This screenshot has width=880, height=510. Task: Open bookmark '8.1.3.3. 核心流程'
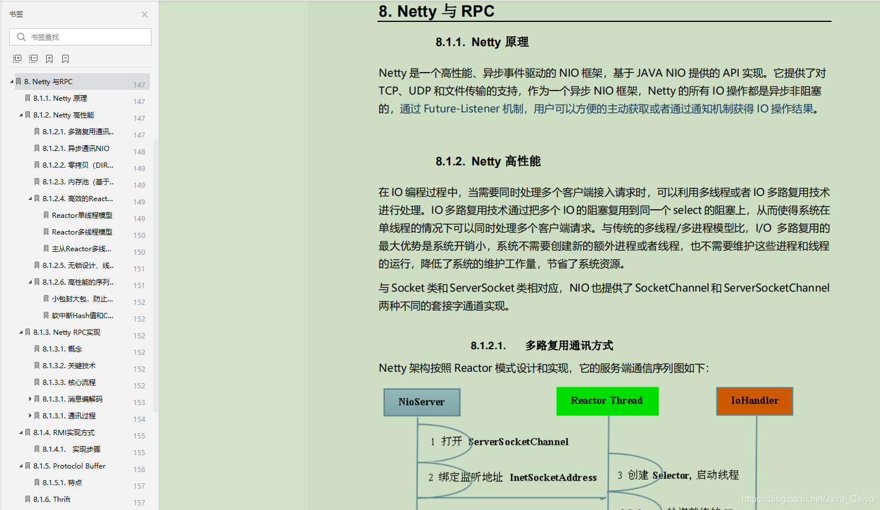coord(69,383)
